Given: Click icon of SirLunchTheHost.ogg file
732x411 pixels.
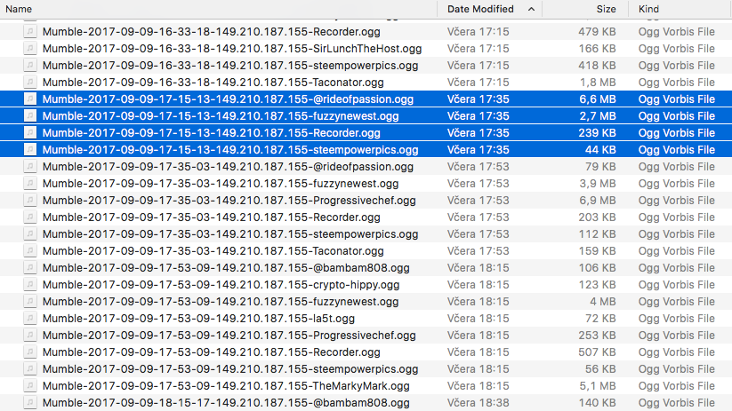Looking at the screenshot, I should [30, 49].
